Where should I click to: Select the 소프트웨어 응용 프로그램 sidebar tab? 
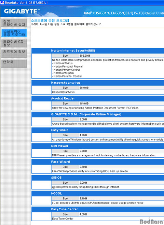click(14, 33)
